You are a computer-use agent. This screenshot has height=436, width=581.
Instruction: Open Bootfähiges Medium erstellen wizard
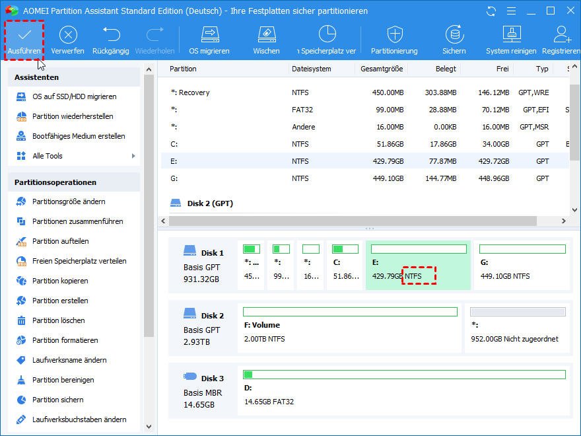79,136
